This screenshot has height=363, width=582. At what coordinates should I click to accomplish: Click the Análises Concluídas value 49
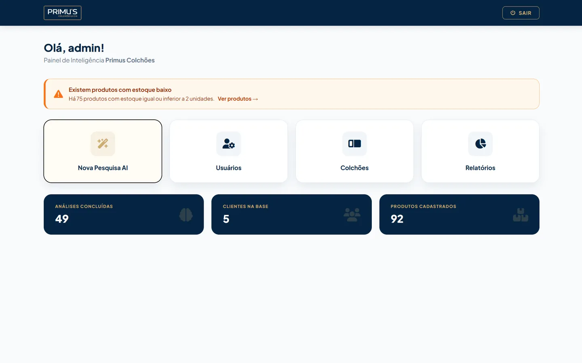tap(62, 219)
